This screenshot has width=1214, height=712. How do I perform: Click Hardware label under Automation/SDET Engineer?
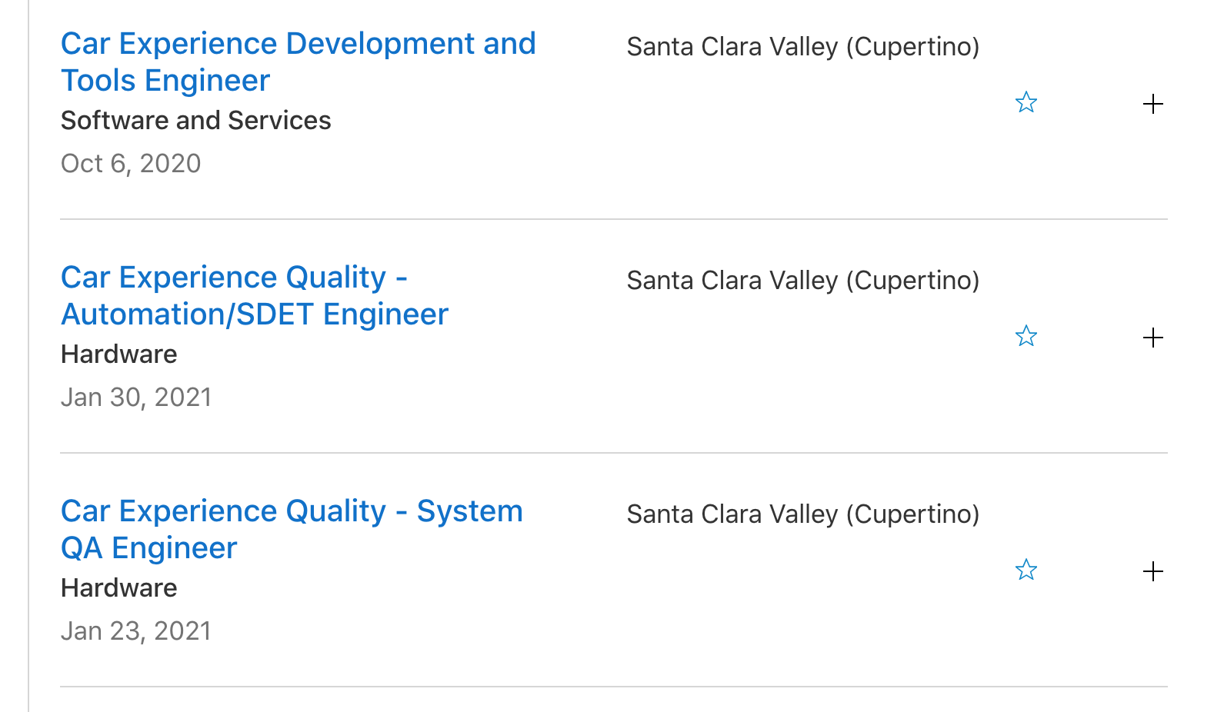[118, 354]
